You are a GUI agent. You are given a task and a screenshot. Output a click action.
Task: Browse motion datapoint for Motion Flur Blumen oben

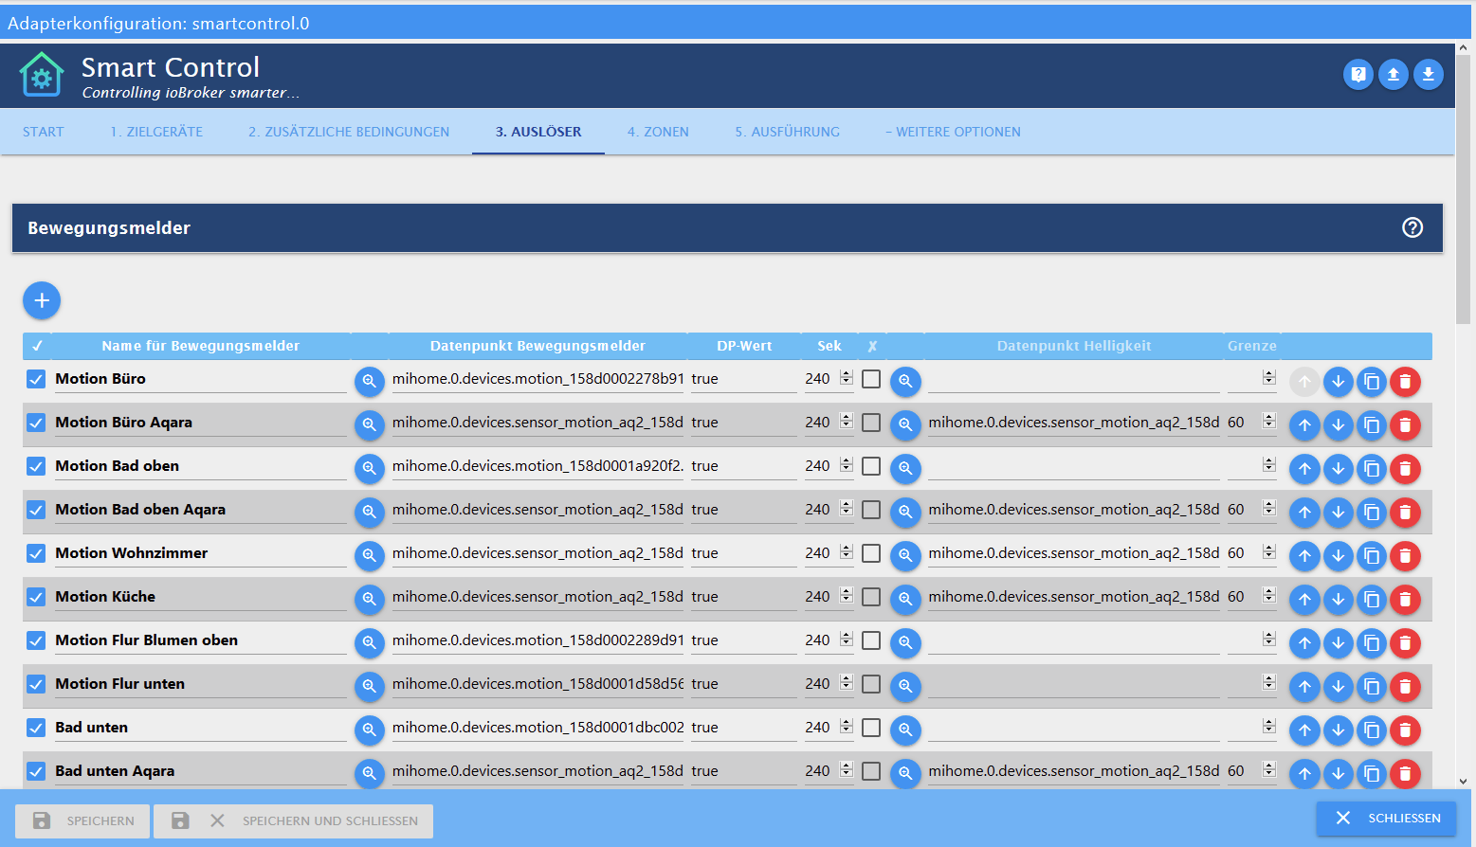(x=370, y=642)
